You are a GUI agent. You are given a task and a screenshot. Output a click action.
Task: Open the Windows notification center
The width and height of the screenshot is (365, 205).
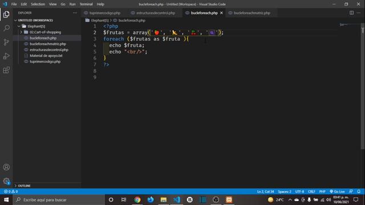[356, 200]
